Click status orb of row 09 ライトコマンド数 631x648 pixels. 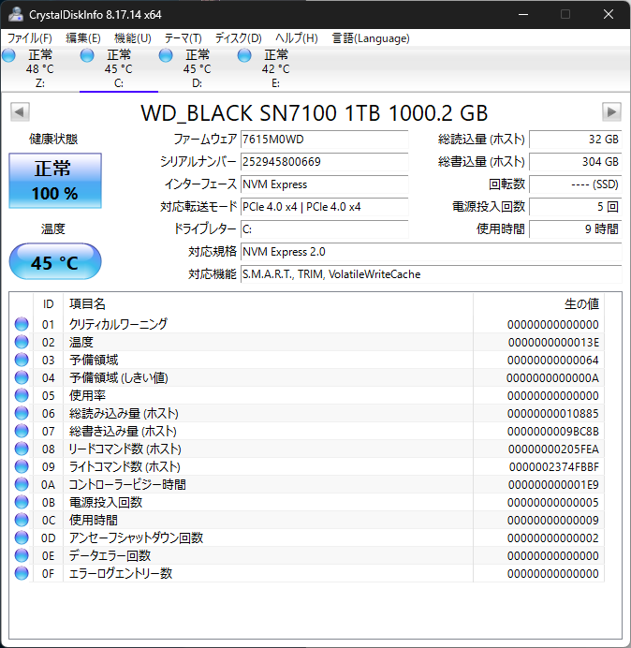[22, 466]
